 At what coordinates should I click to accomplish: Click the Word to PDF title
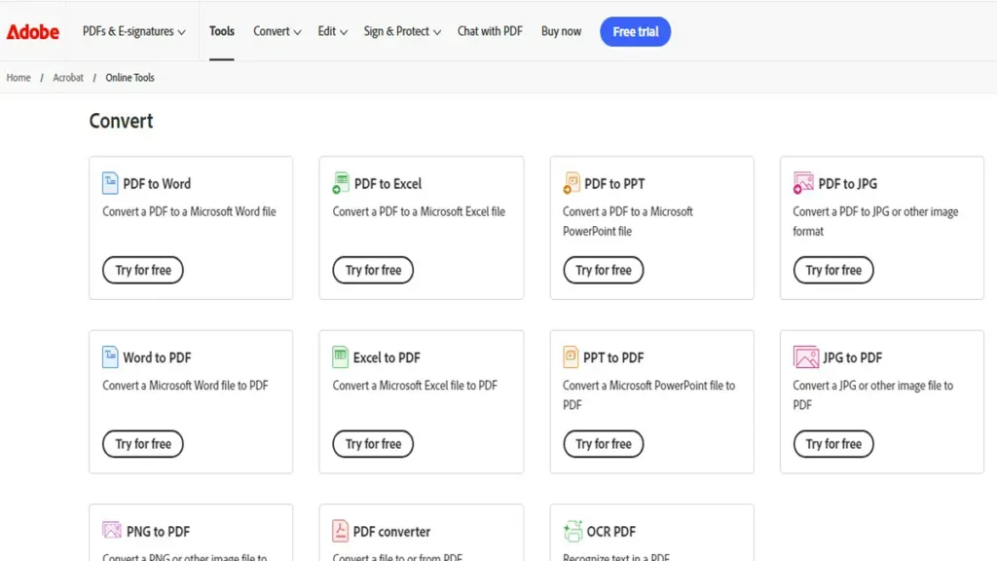tap(157, 357)
